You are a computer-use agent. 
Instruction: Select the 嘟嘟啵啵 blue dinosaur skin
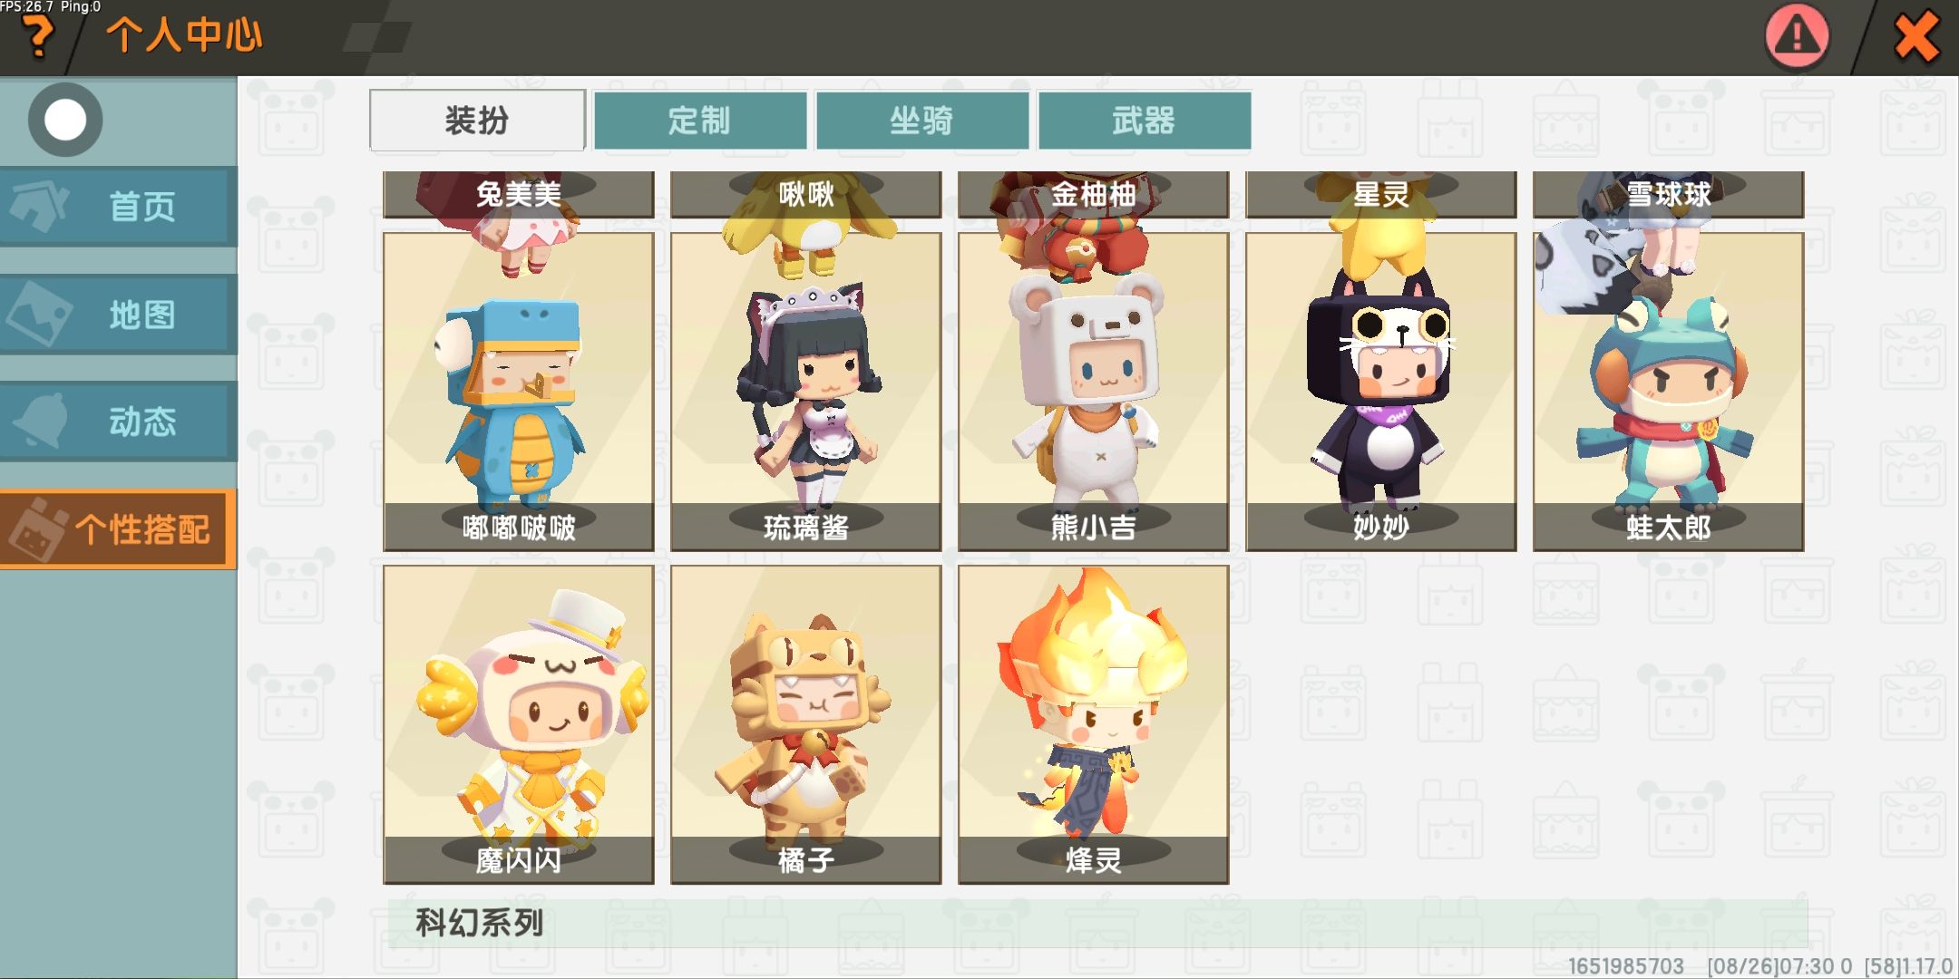point(519,392)
